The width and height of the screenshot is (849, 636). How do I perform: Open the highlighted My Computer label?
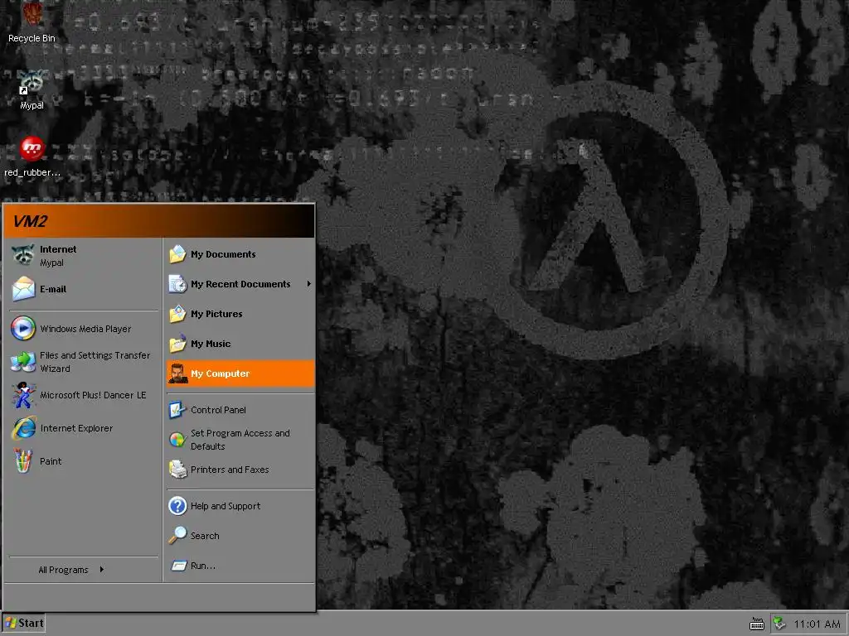click(220, 373)
